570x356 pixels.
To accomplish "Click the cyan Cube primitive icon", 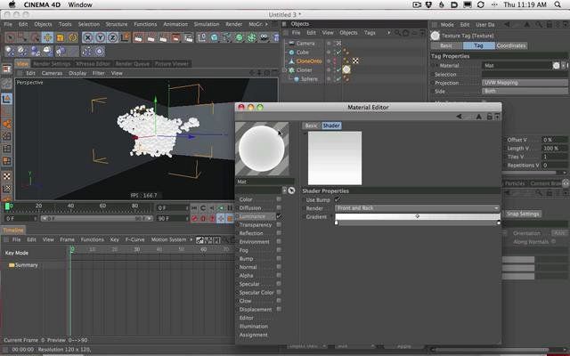I will tap(215, 37).
